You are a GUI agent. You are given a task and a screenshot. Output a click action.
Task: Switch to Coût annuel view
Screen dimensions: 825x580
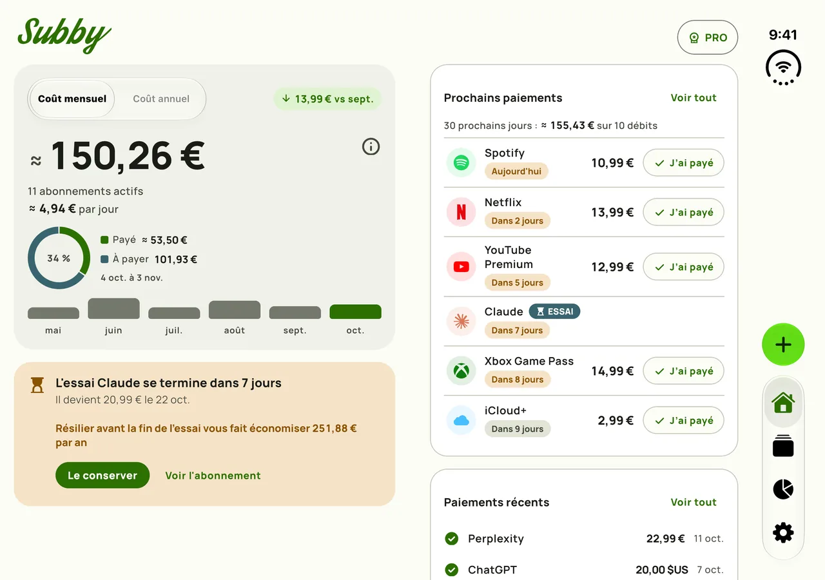pos(161,99)
